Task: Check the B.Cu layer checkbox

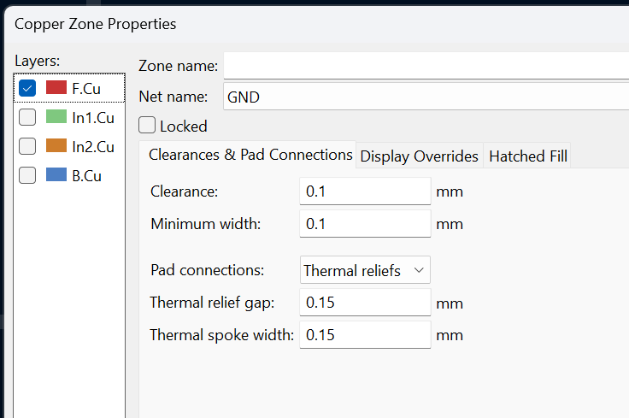Action: click(x=27, y=175)
